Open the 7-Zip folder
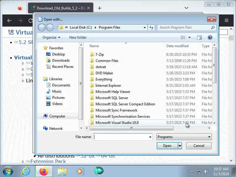Image resolution: width=236 pixels, height=177 pixels. pyautogui.click(x=99, y=55)
